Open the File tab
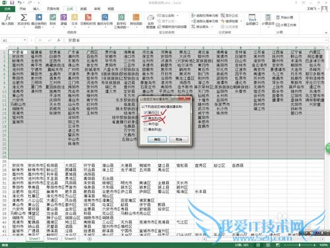Viewport: 330px width, 248px height. click(x=7, y=9)
